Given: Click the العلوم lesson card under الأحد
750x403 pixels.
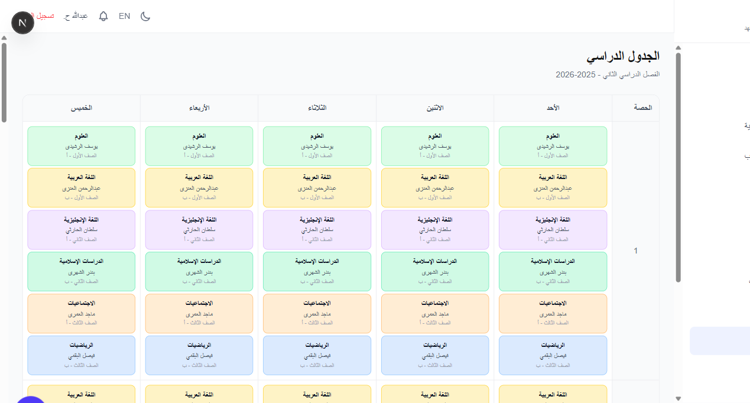Looking at the screenshot, I should [x=552, y=146].
